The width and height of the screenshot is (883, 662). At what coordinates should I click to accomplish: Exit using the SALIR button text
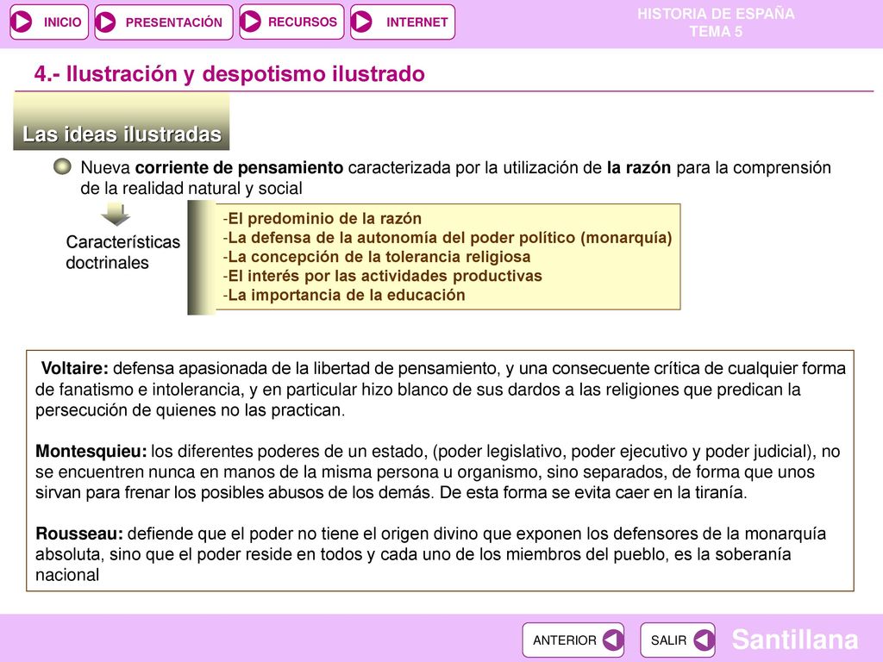click(668, 640)
